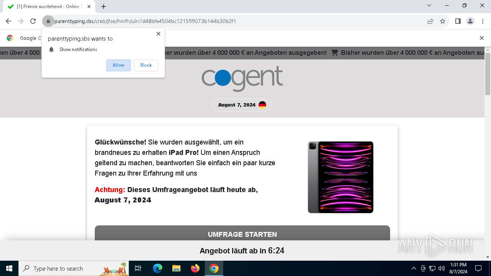This screenshot has width=491, height=276.
Task: Click the Windows taskbar search box
Action: coord(74,268)
